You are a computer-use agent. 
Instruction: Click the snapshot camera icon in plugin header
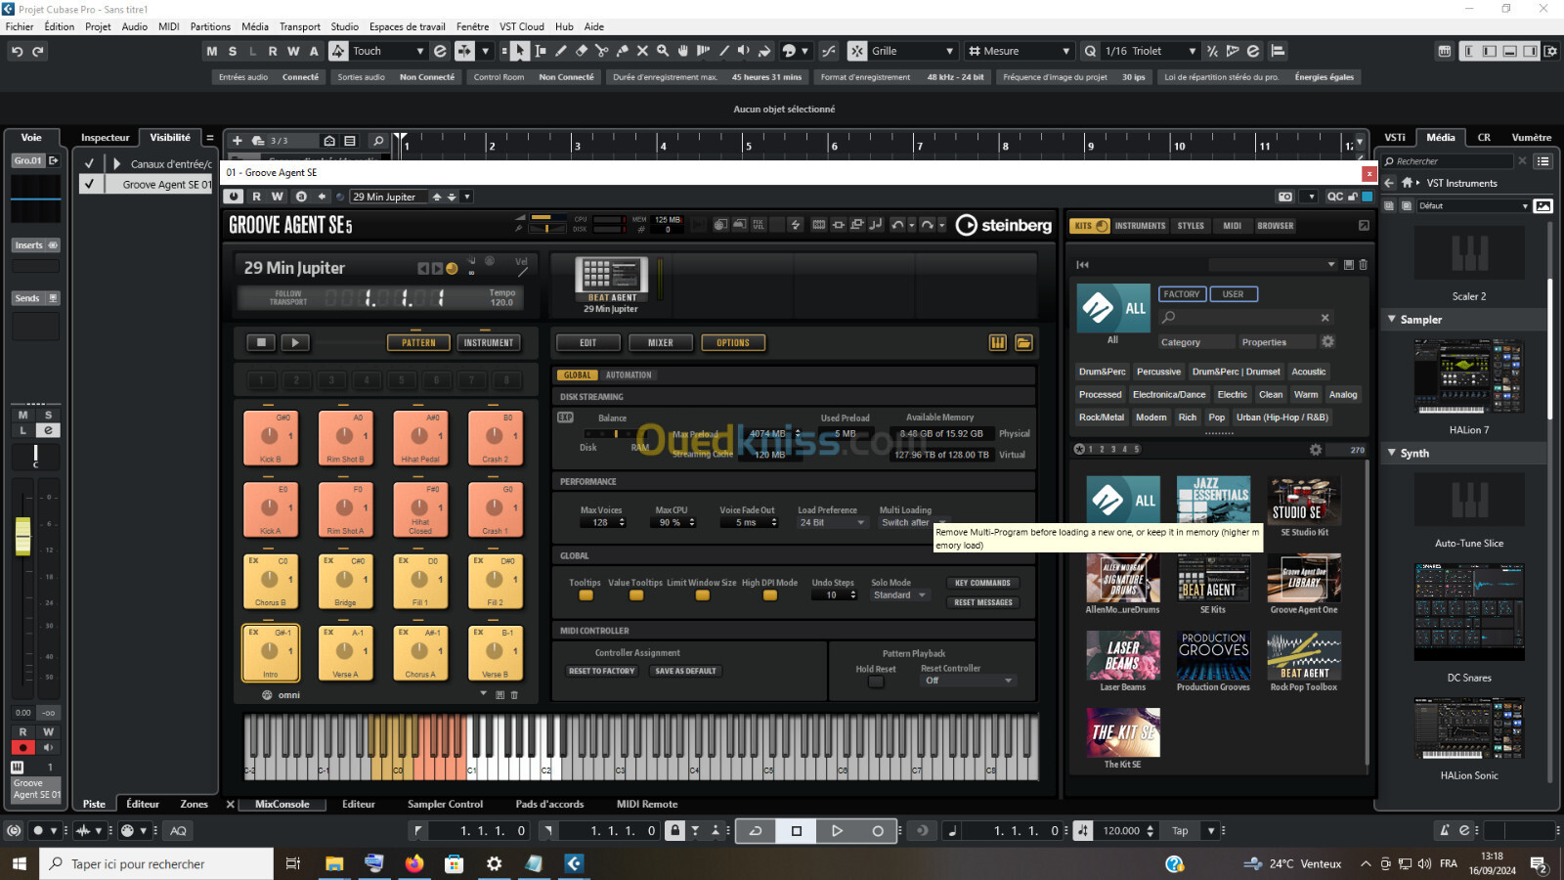pyautogui.click(x=1285, y=197)
